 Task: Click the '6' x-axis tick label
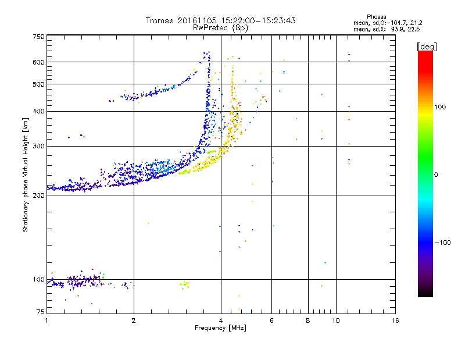click(x=271, y=320)
